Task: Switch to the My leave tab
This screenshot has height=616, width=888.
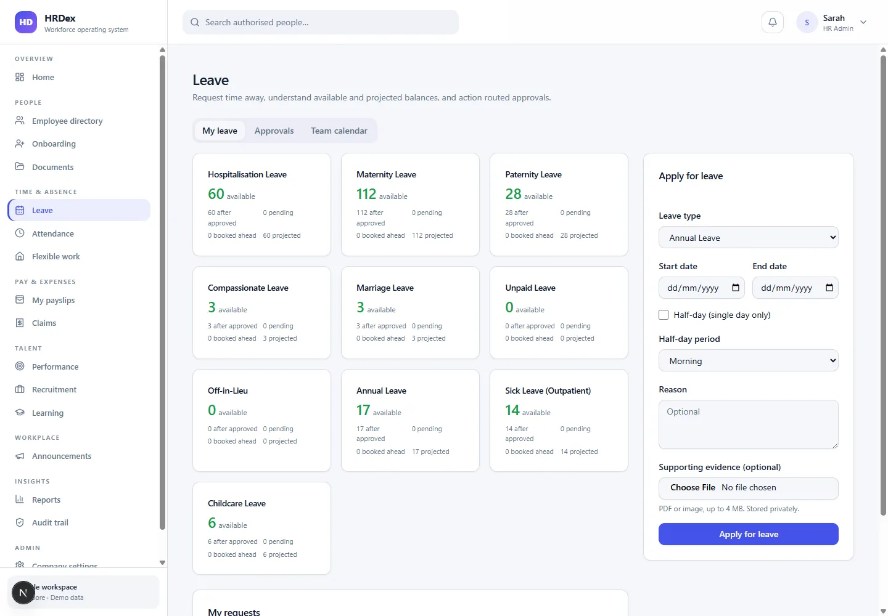Action: [x=220, y=131]
